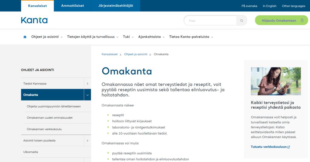Click Omakannasta näkee paragraph

tap(118, 105)
